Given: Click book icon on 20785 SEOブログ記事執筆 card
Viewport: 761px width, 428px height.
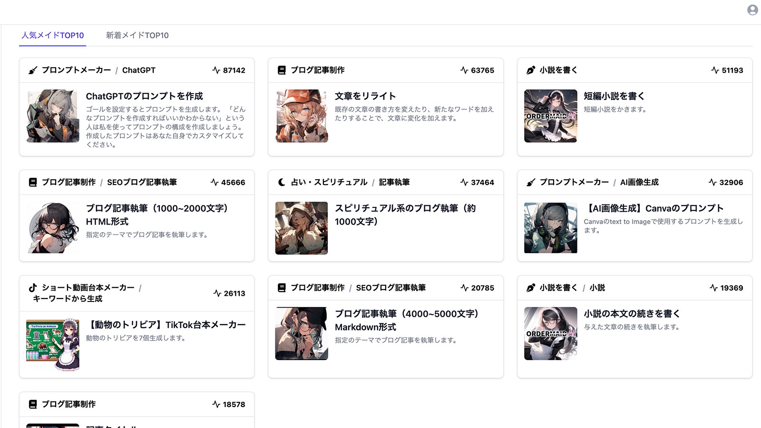Looking at the screenshot, I should [x=282, y=288].
